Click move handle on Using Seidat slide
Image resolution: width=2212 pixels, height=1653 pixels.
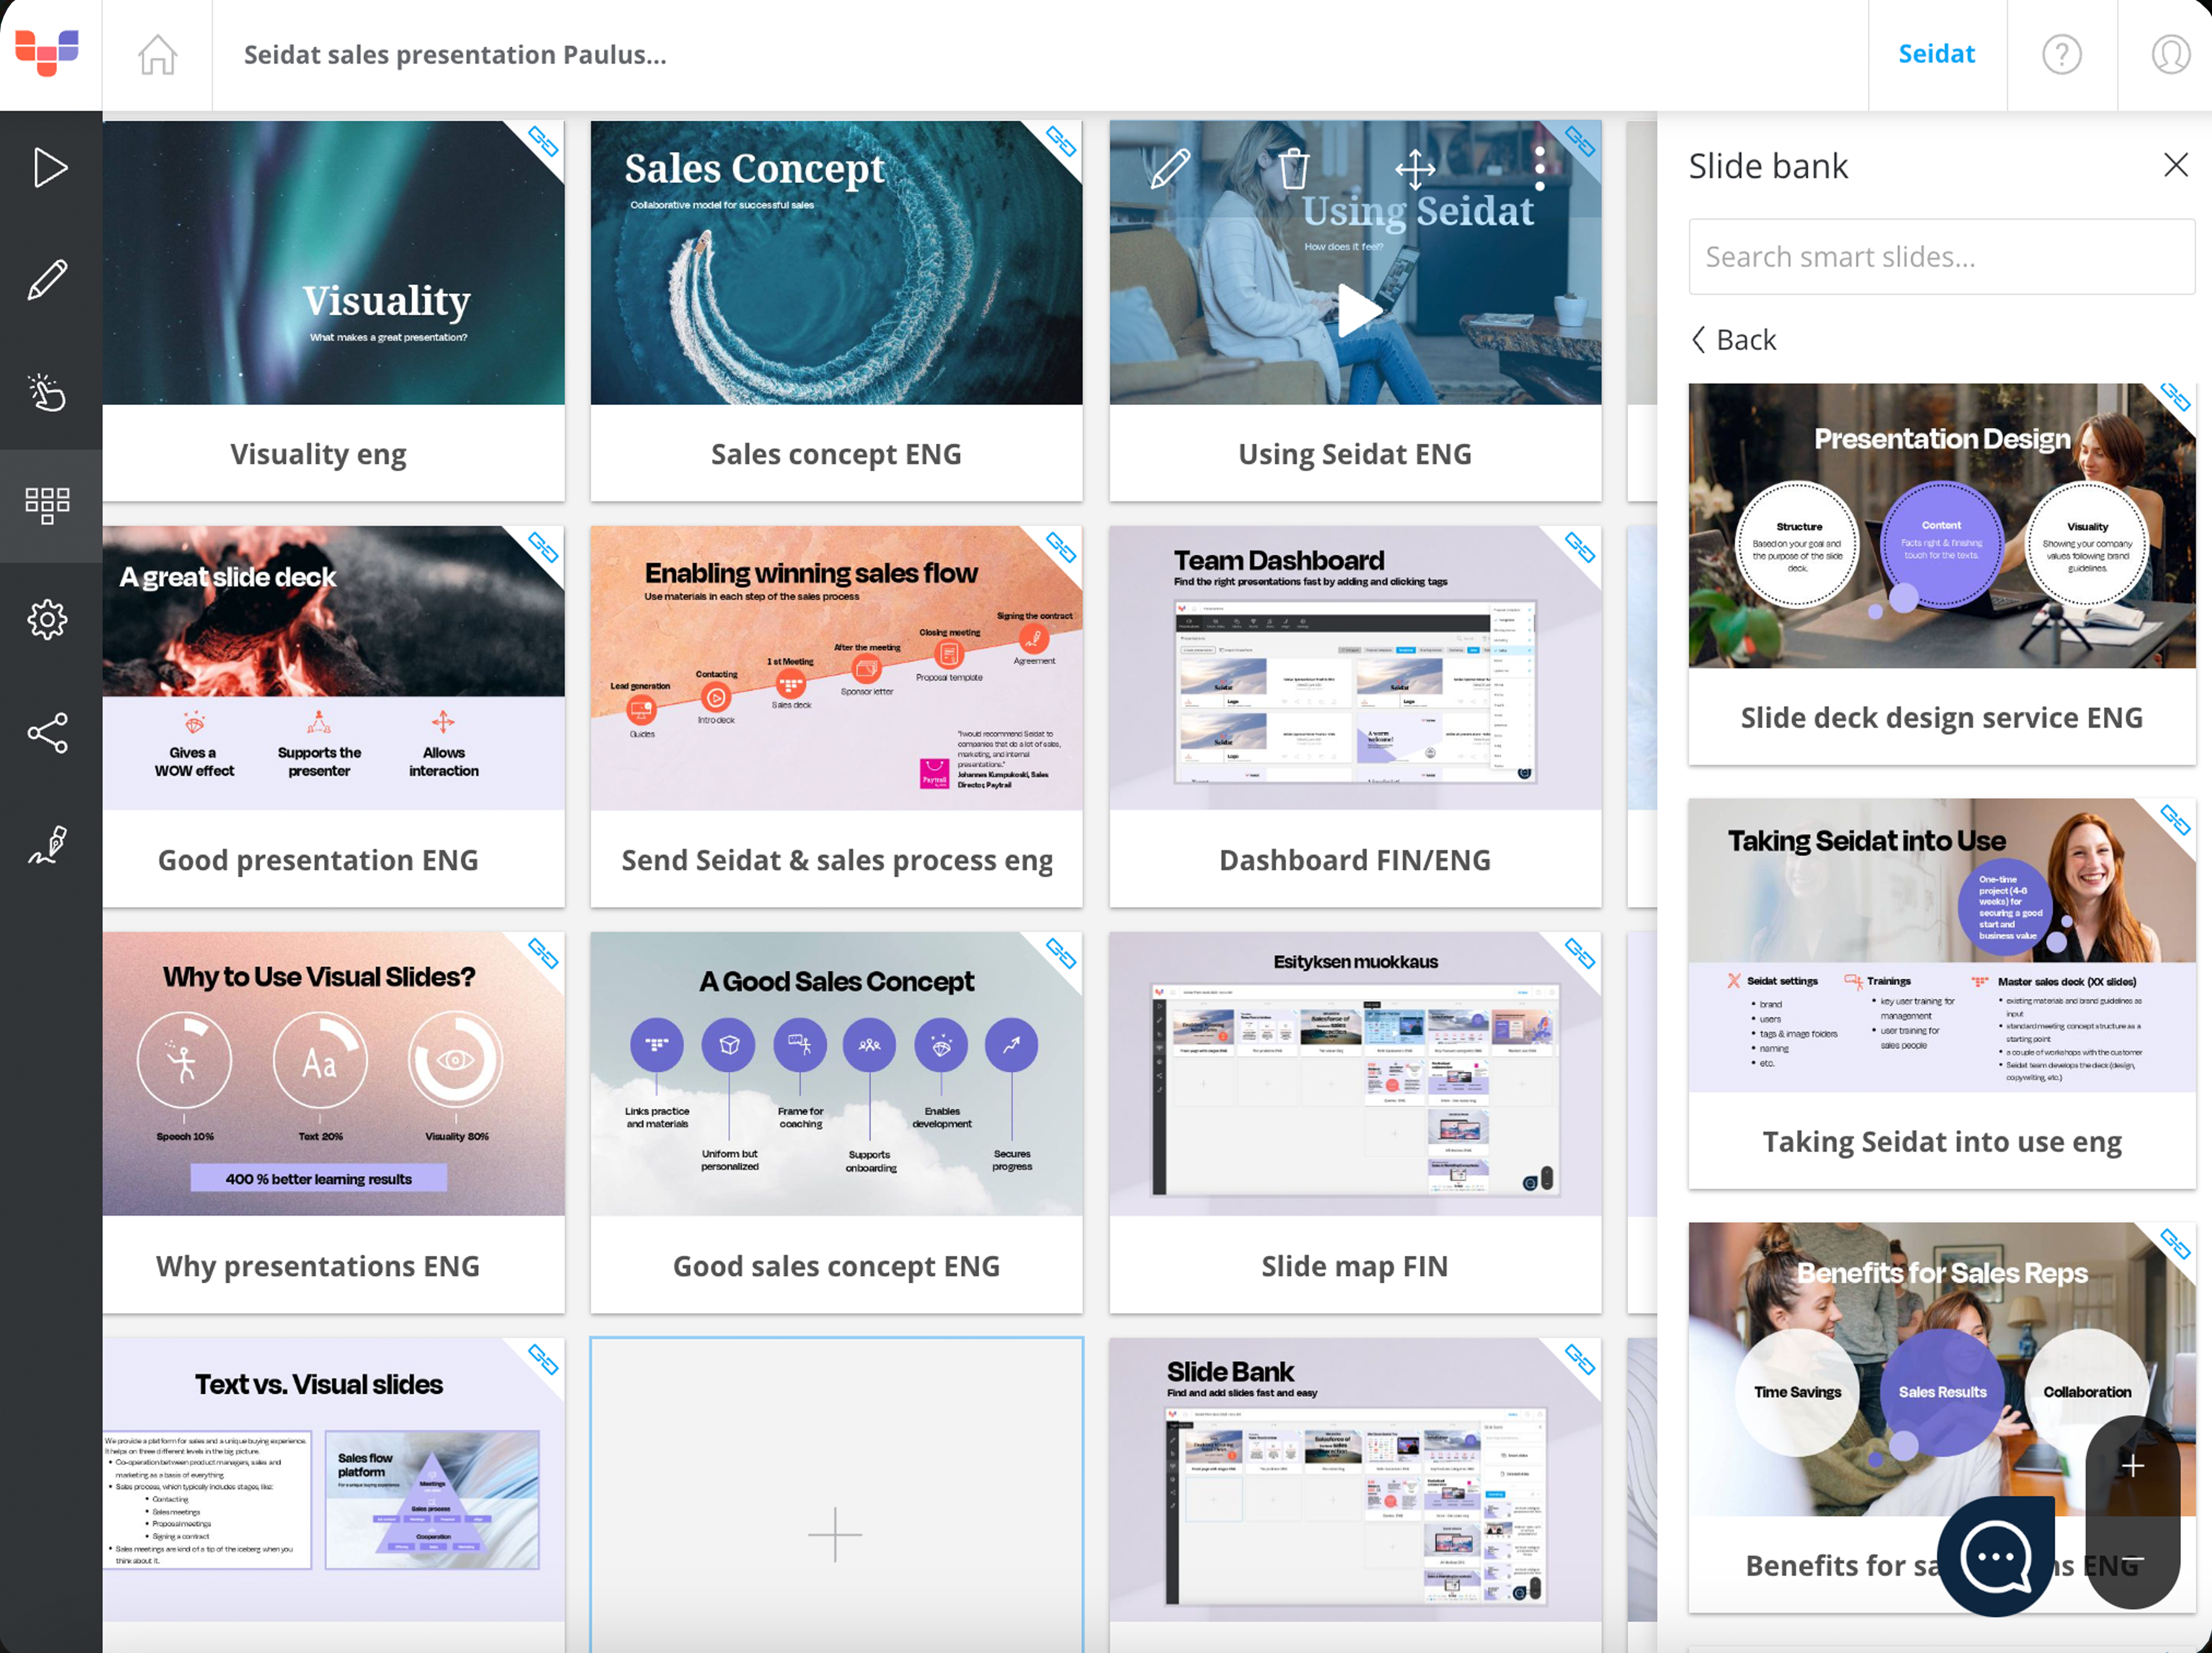click(1416, 168)
